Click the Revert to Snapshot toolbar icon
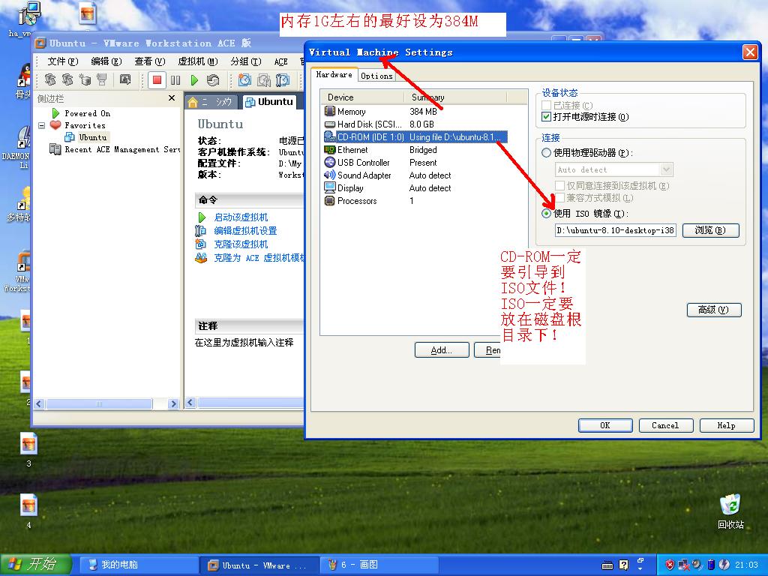 pos(263,79)
